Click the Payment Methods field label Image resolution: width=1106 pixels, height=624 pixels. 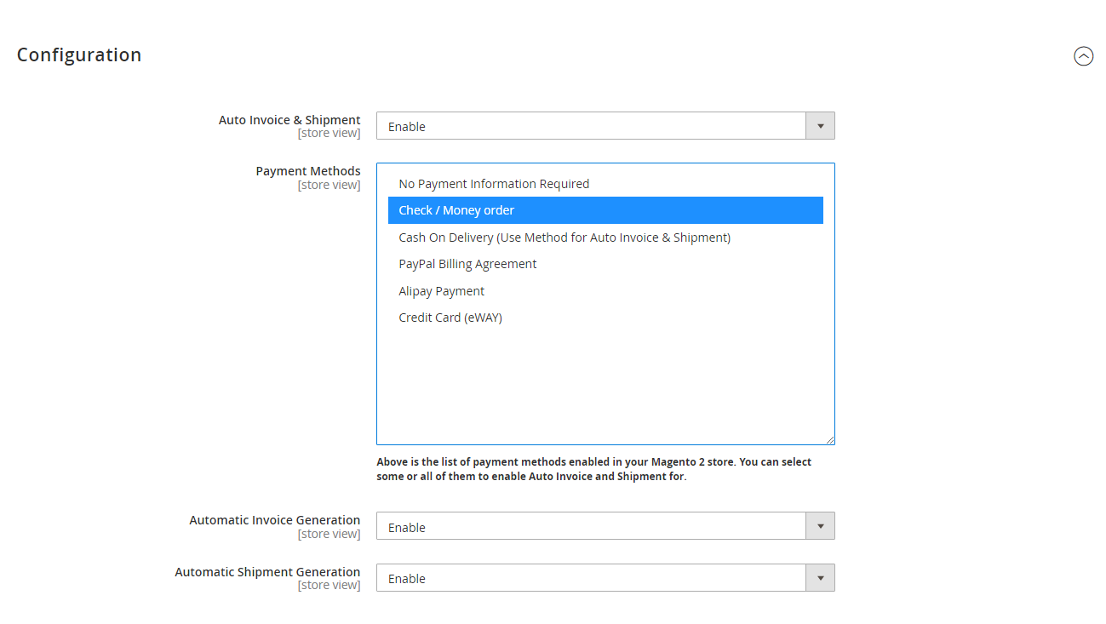[x=308, y=170]
